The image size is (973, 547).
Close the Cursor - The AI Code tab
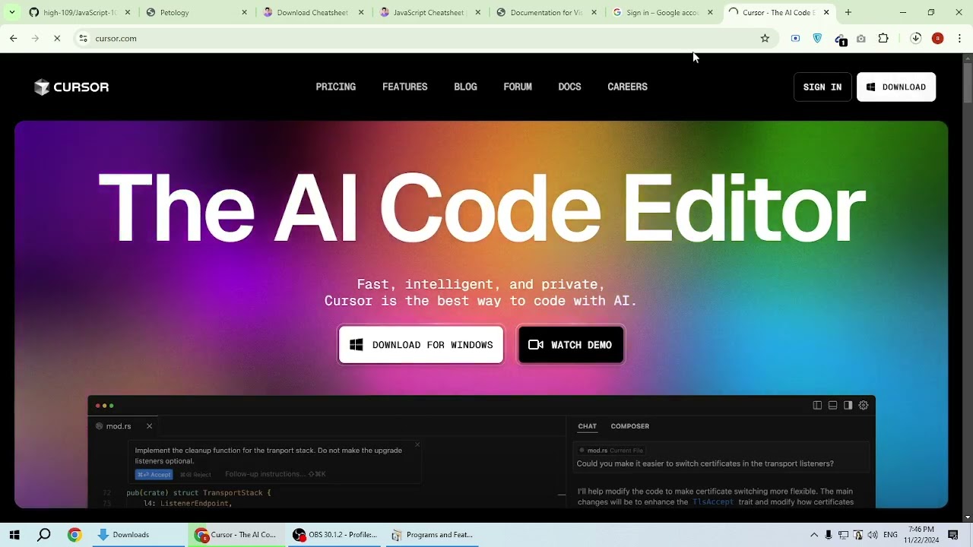[x=826, y=12]
